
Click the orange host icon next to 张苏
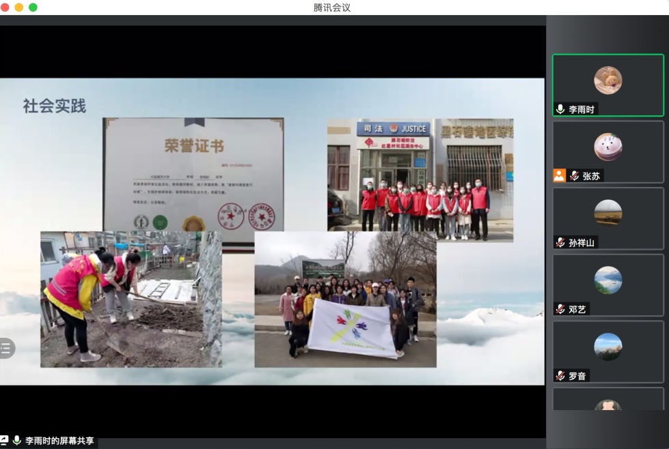pos(559,175)
